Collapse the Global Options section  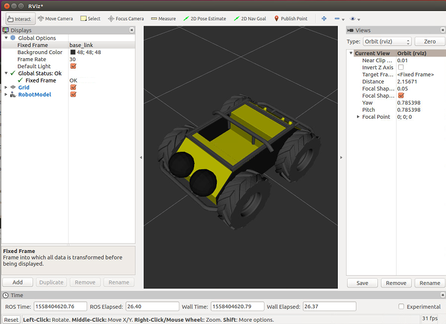(x=6, y=38)
